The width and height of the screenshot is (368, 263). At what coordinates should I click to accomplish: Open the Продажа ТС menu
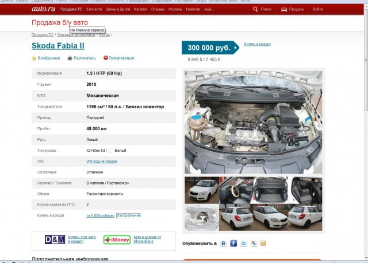coord(71,9)
